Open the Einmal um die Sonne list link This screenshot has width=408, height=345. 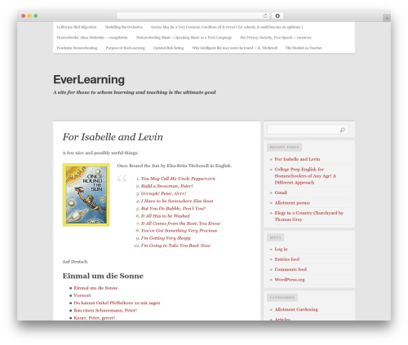click(x=95, y=288)
